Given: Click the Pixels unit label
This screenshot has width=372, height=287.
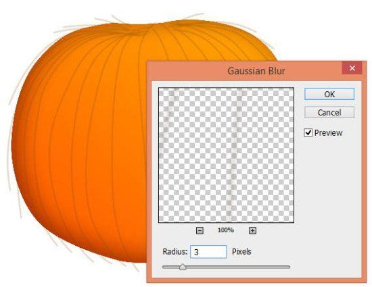Looking at the screenshot, I should [241, 251].
